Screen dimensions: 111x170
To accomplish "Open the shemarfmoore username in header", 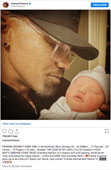I will point(19,4).
